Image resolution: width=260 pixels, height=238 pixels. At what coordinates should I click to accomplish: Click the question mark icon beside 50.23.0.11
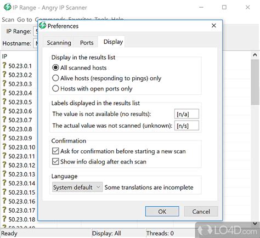pyautogui.click(x=4, y=156)
